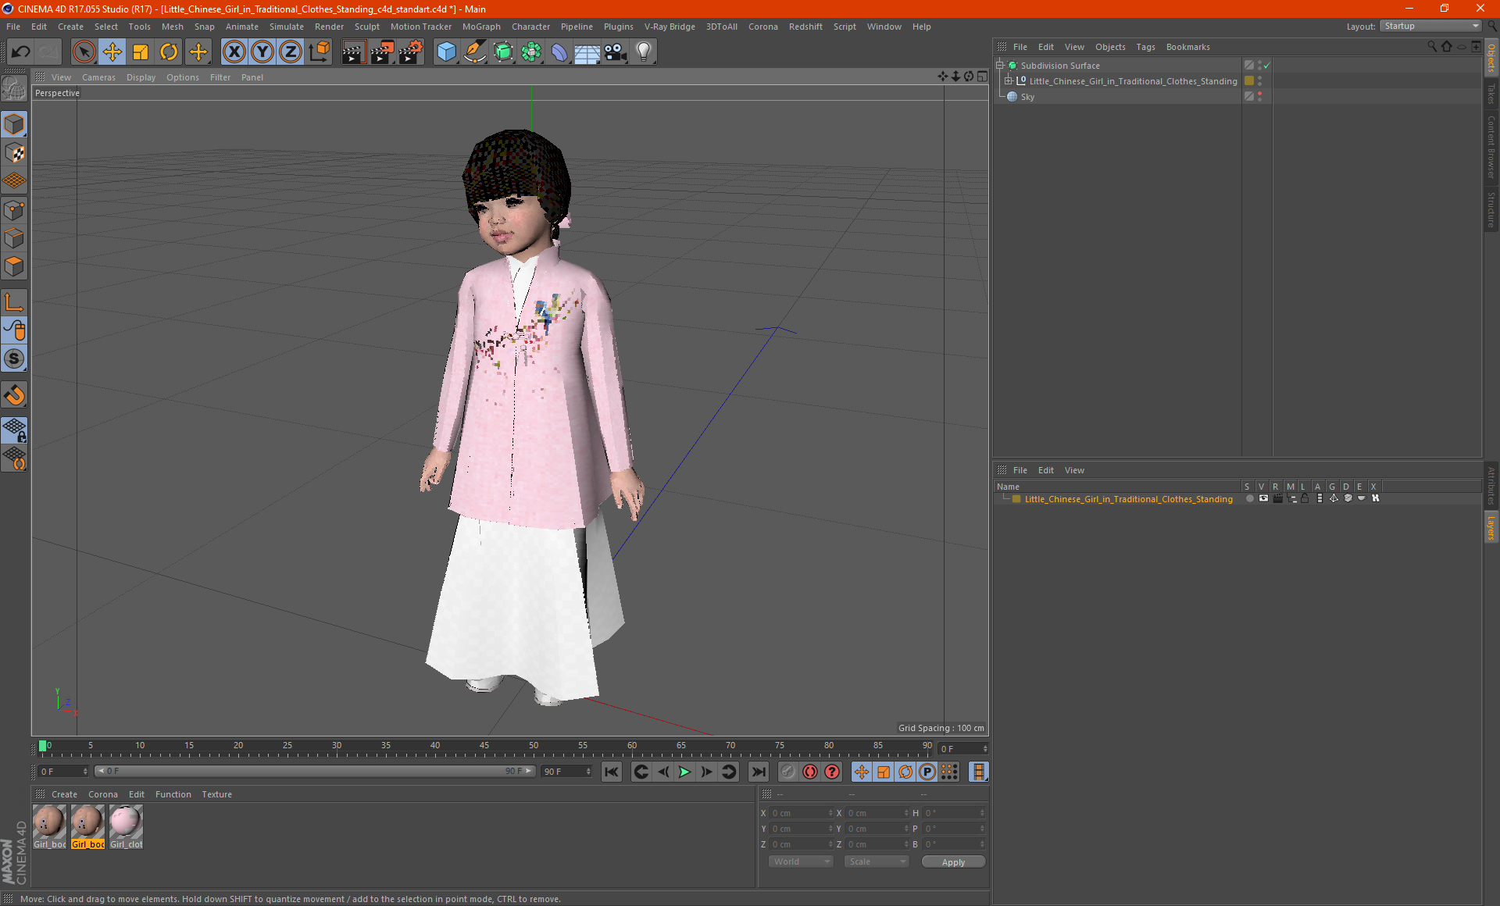
Task: Open the MoGraph menu
Action: pyautogui.click(x=481, y=27)
